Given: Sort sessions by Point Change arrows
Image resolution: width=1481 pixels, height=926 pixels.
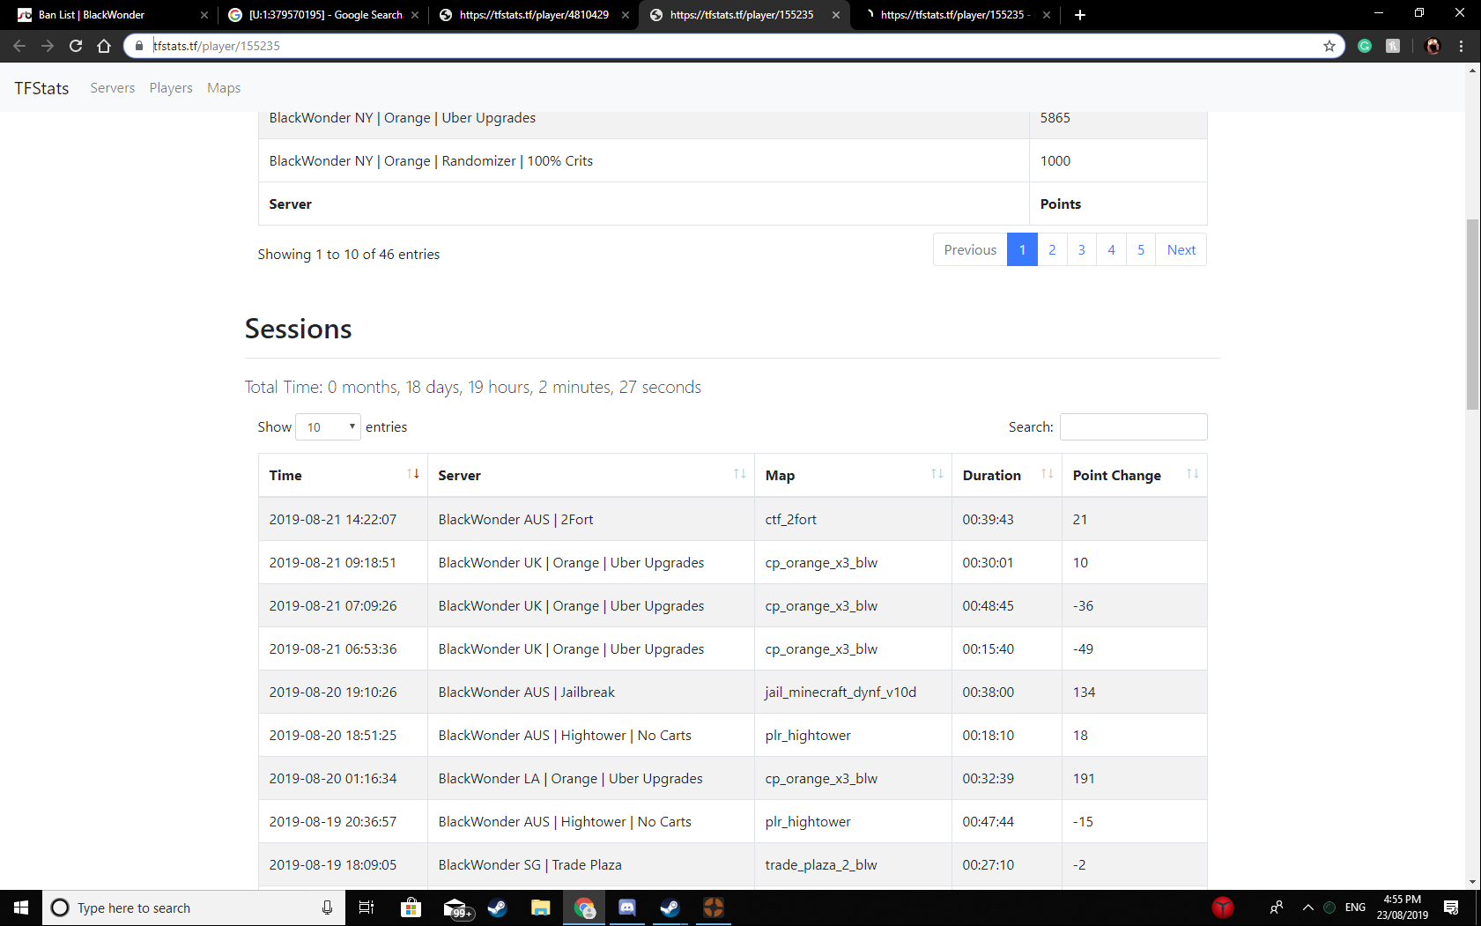Looking at the screenshot, I should 1193,474.
